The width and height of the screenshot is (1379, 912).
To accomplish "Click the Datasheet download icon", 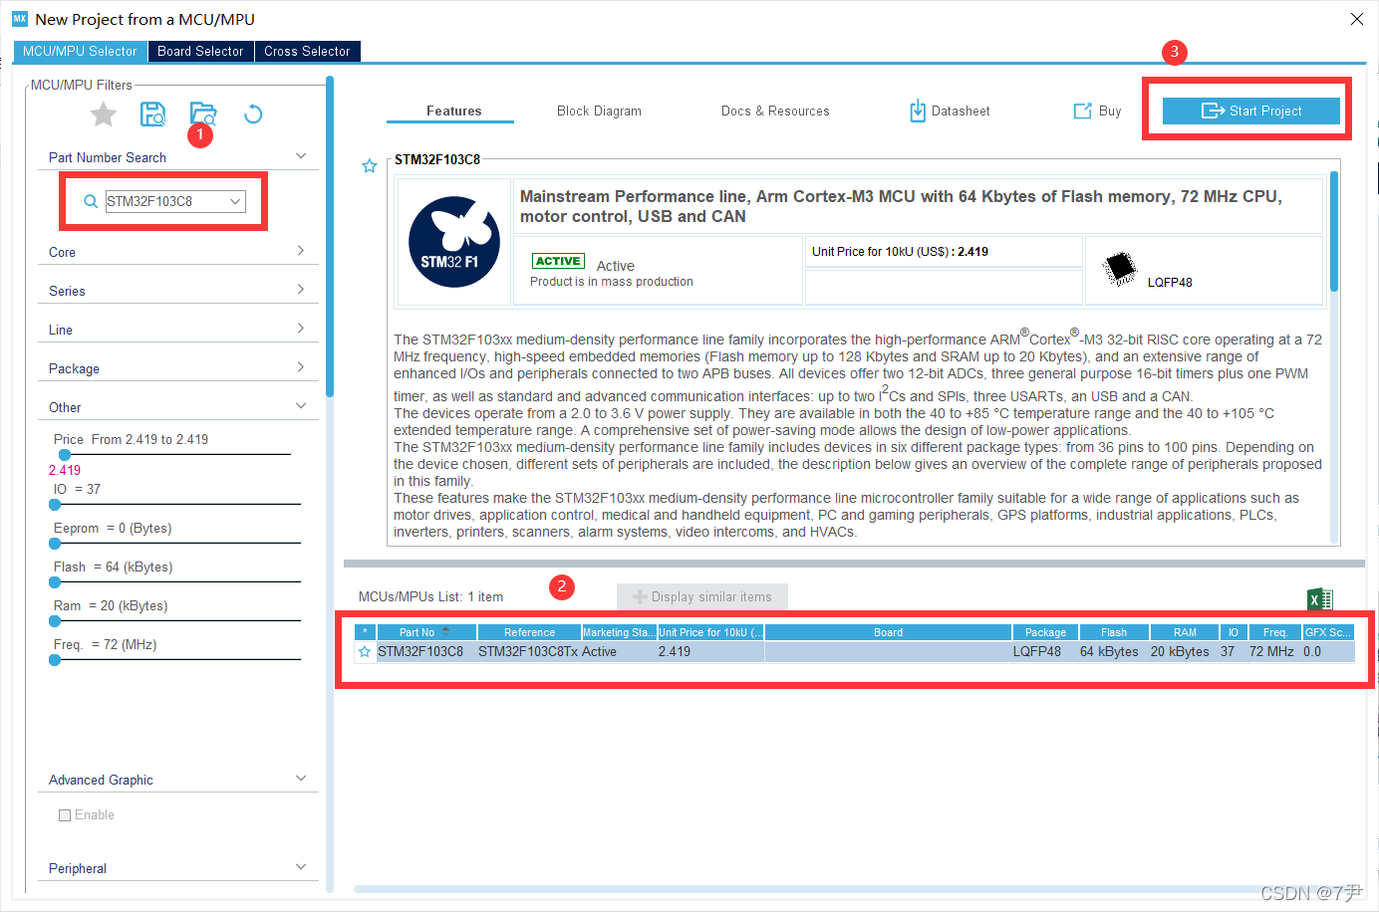I will (918, 111).
